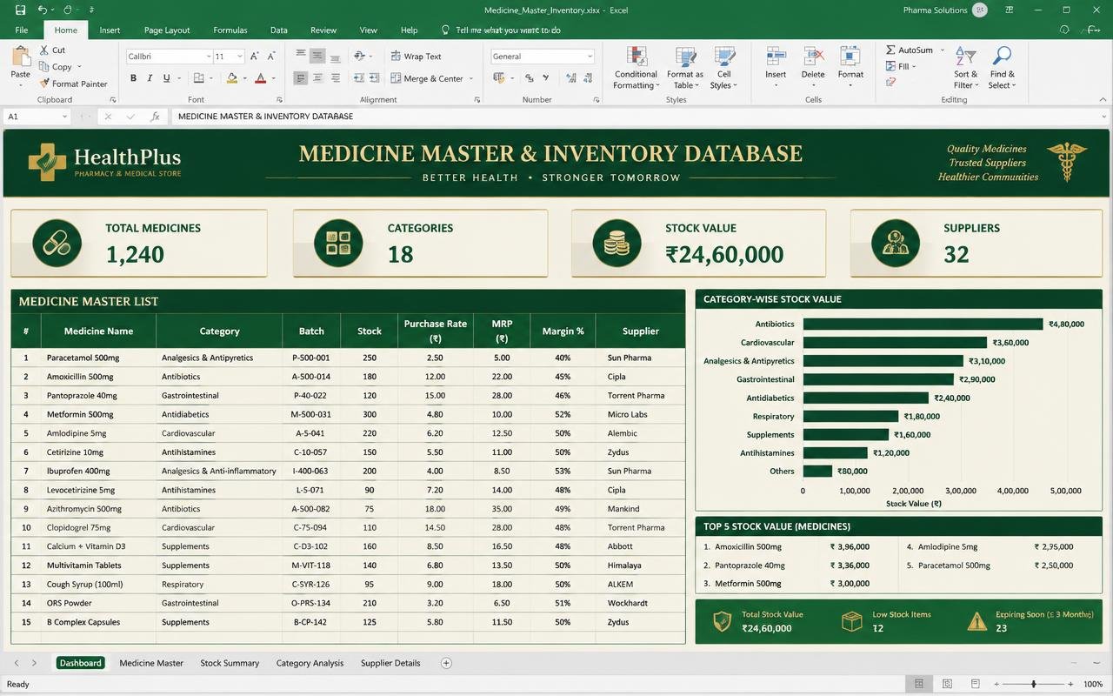The height and width of the screenshot is (696, 1113).
Task: Undo the last action
Action: pos(43,10)
